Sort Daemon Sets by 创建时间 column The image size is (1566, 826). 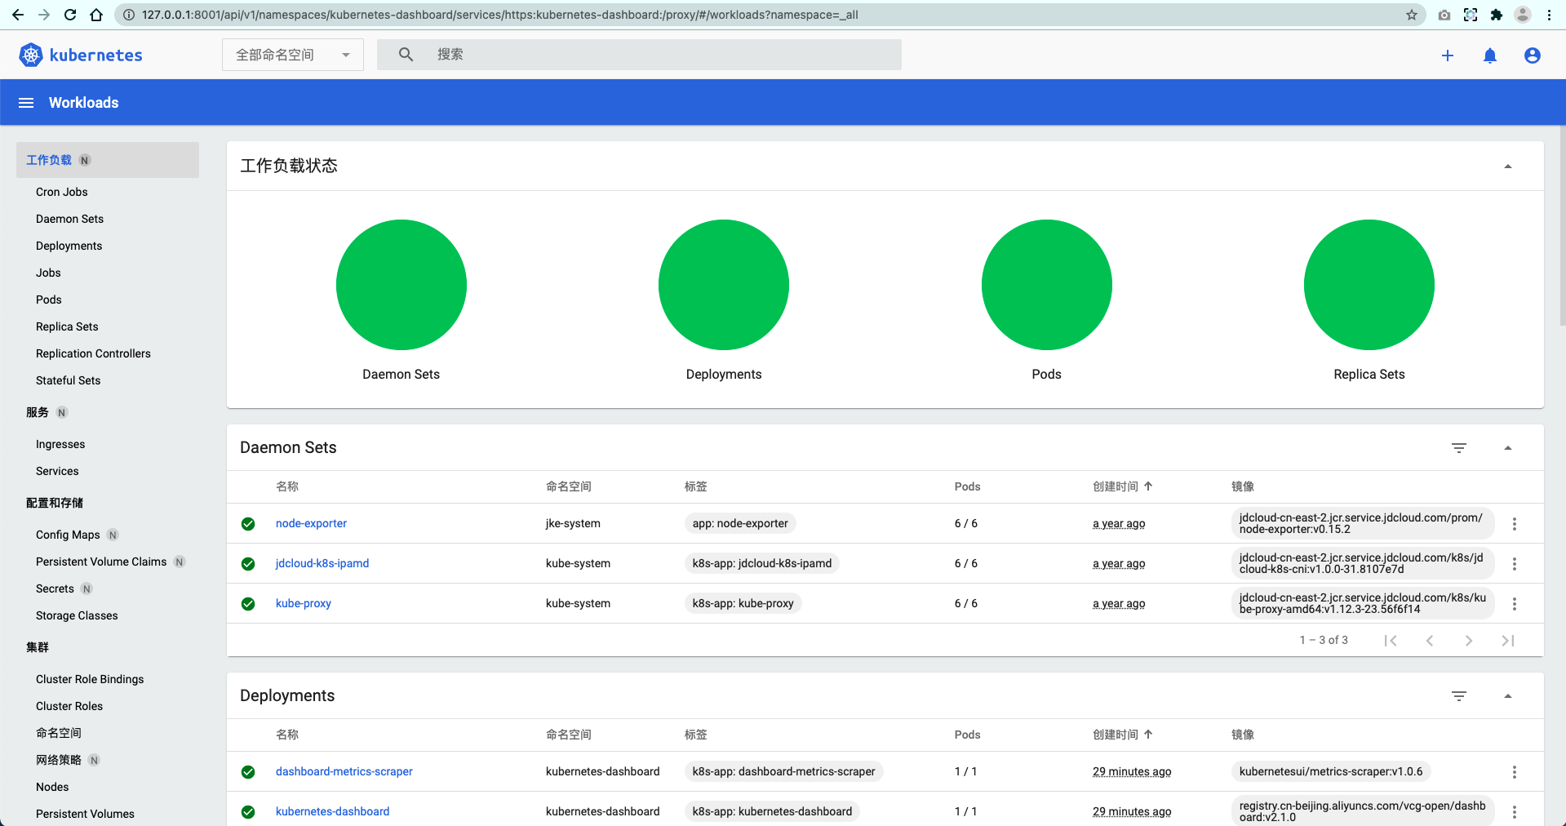(1123, 486)
